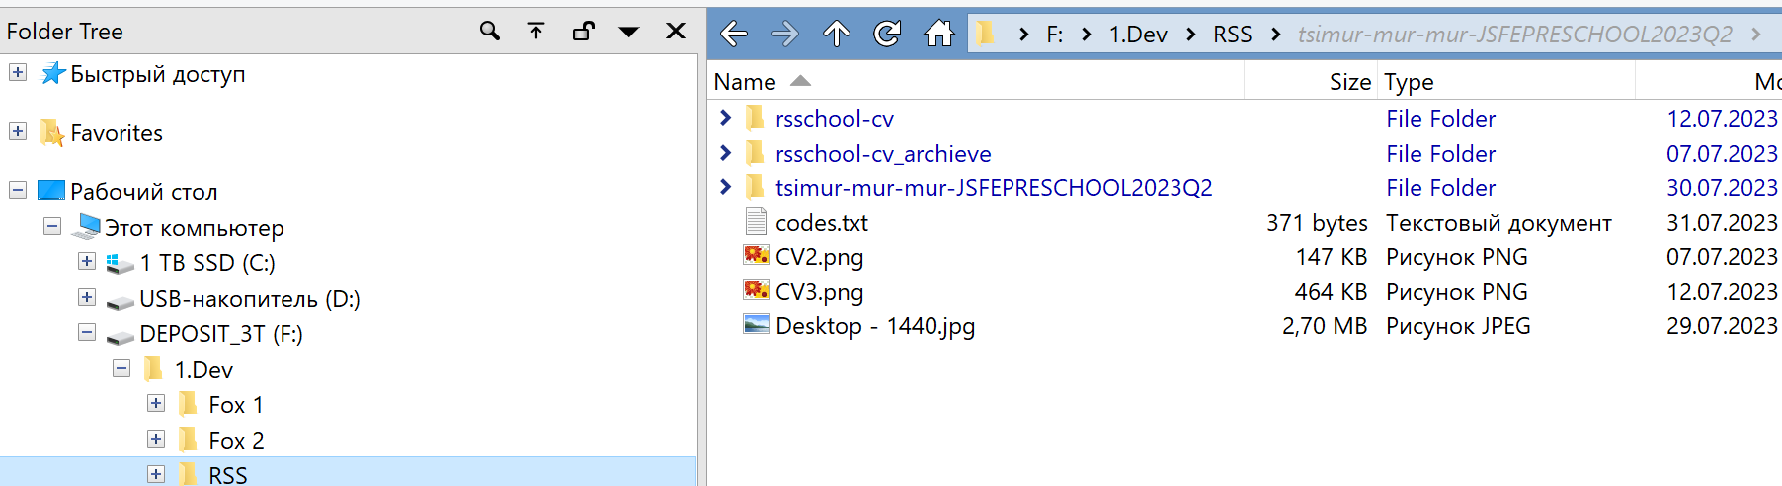Open the Folder Tree dropdown menu arrow

628,32
